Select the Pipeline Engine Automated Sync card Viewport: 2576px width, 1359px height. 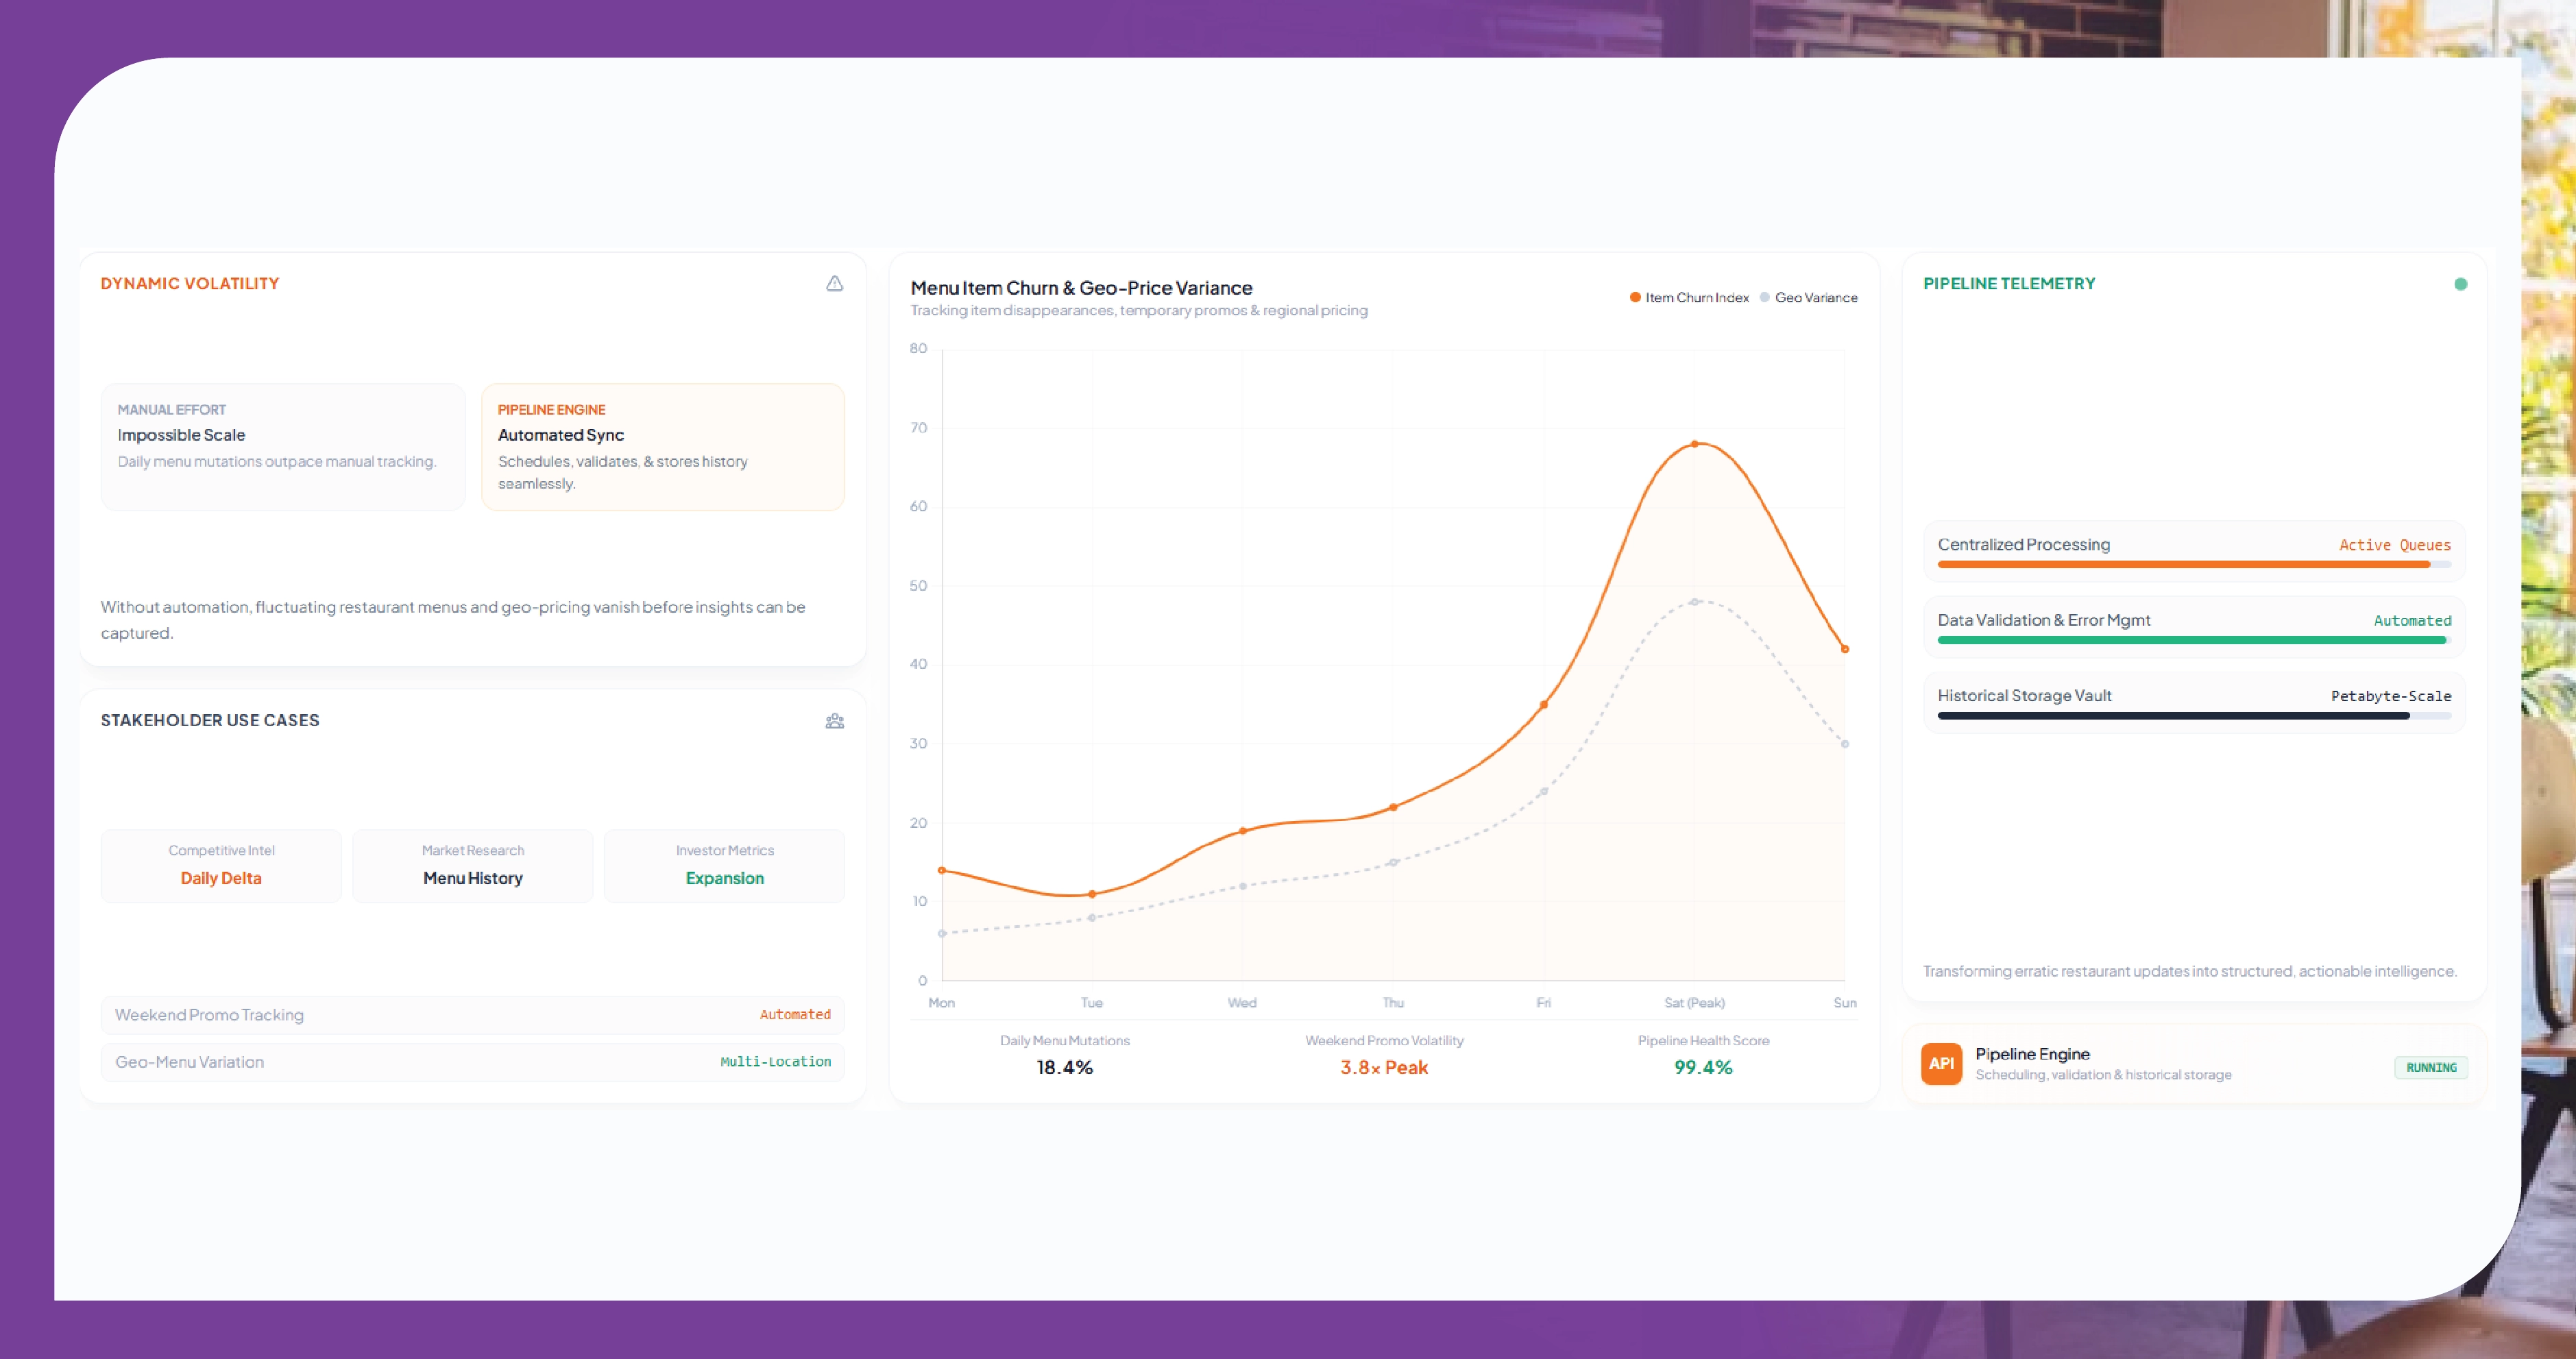click(x=663, y=447)
